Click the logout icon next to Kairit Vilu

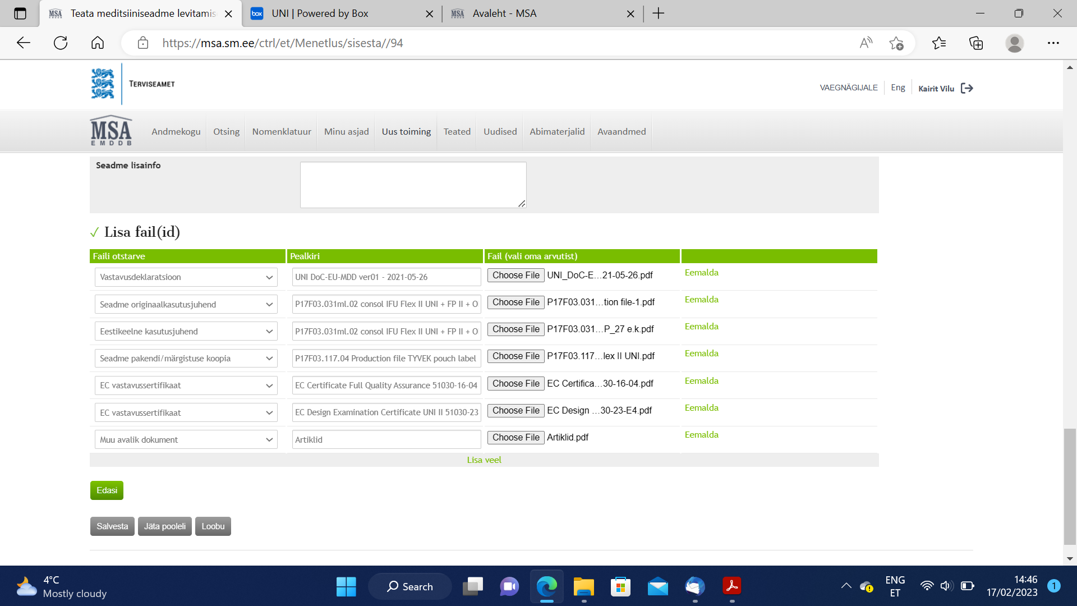pos(966,88)
